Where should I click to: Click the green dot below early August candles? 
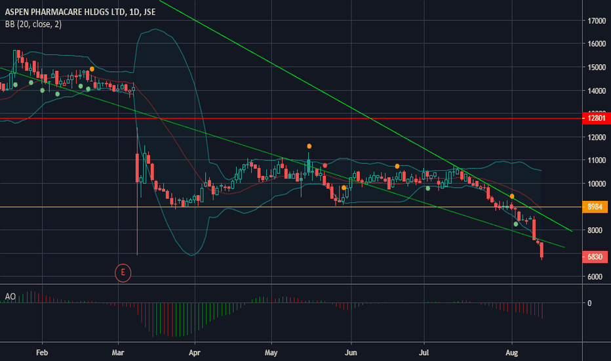click(x=516, y=224)
